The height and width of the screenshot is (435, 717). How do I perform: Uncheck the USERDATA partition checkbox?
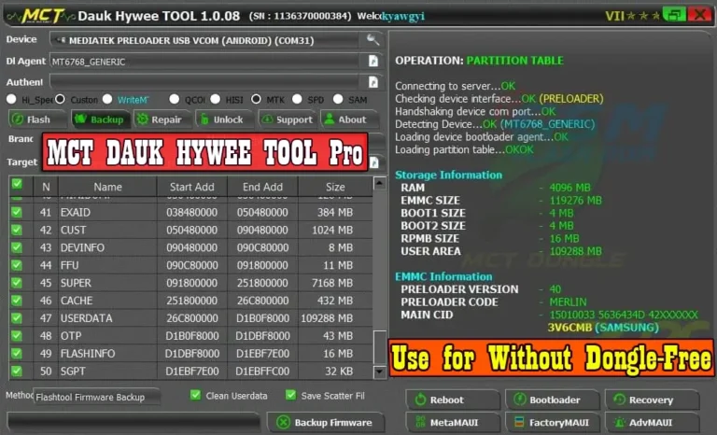pos(17,318)
